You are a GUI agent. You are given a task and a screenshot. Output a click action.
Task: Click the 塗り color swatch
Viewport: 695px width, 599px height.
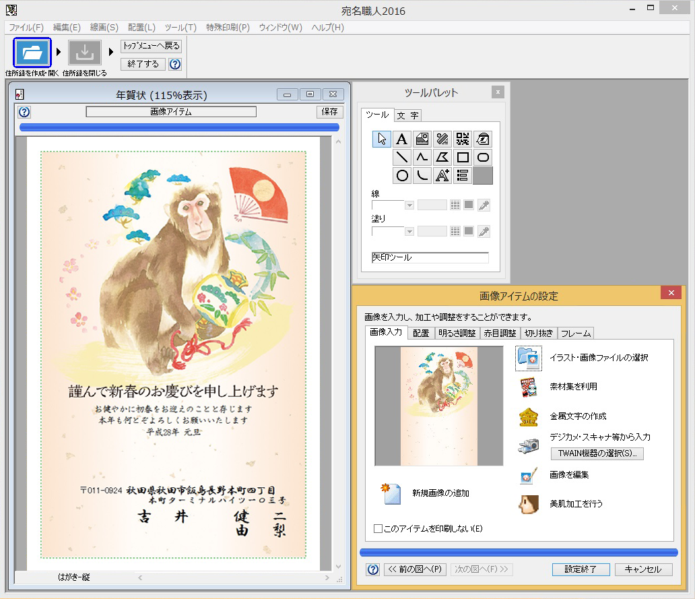coord(469,231)
